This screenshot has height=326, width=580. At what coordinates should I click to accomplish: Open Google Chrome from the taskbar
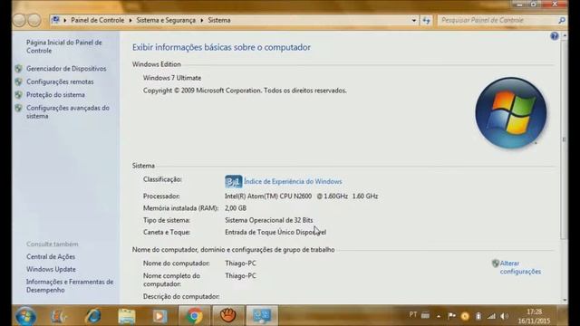point(194,316)
